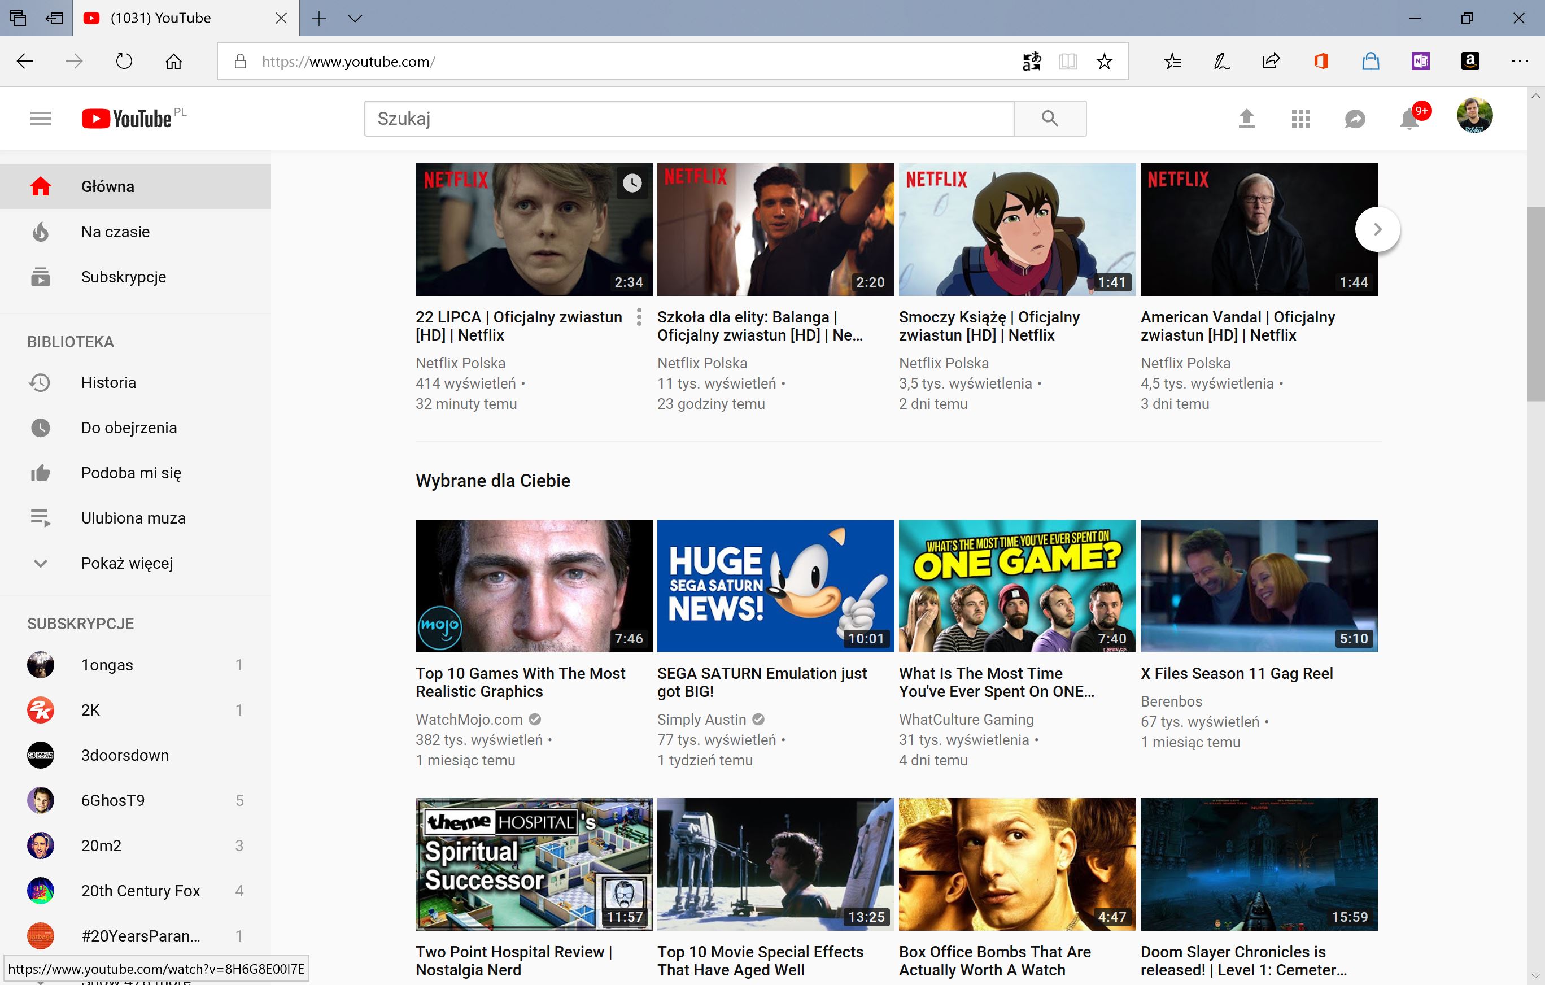Click the set tabs aside icon
Screen dimensions: 1545x985
pyautogui.click(x=55, y=18)
